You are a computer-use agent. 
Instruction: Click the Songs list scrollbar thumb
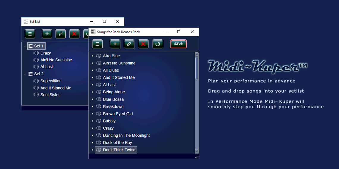tap(197, 68)
